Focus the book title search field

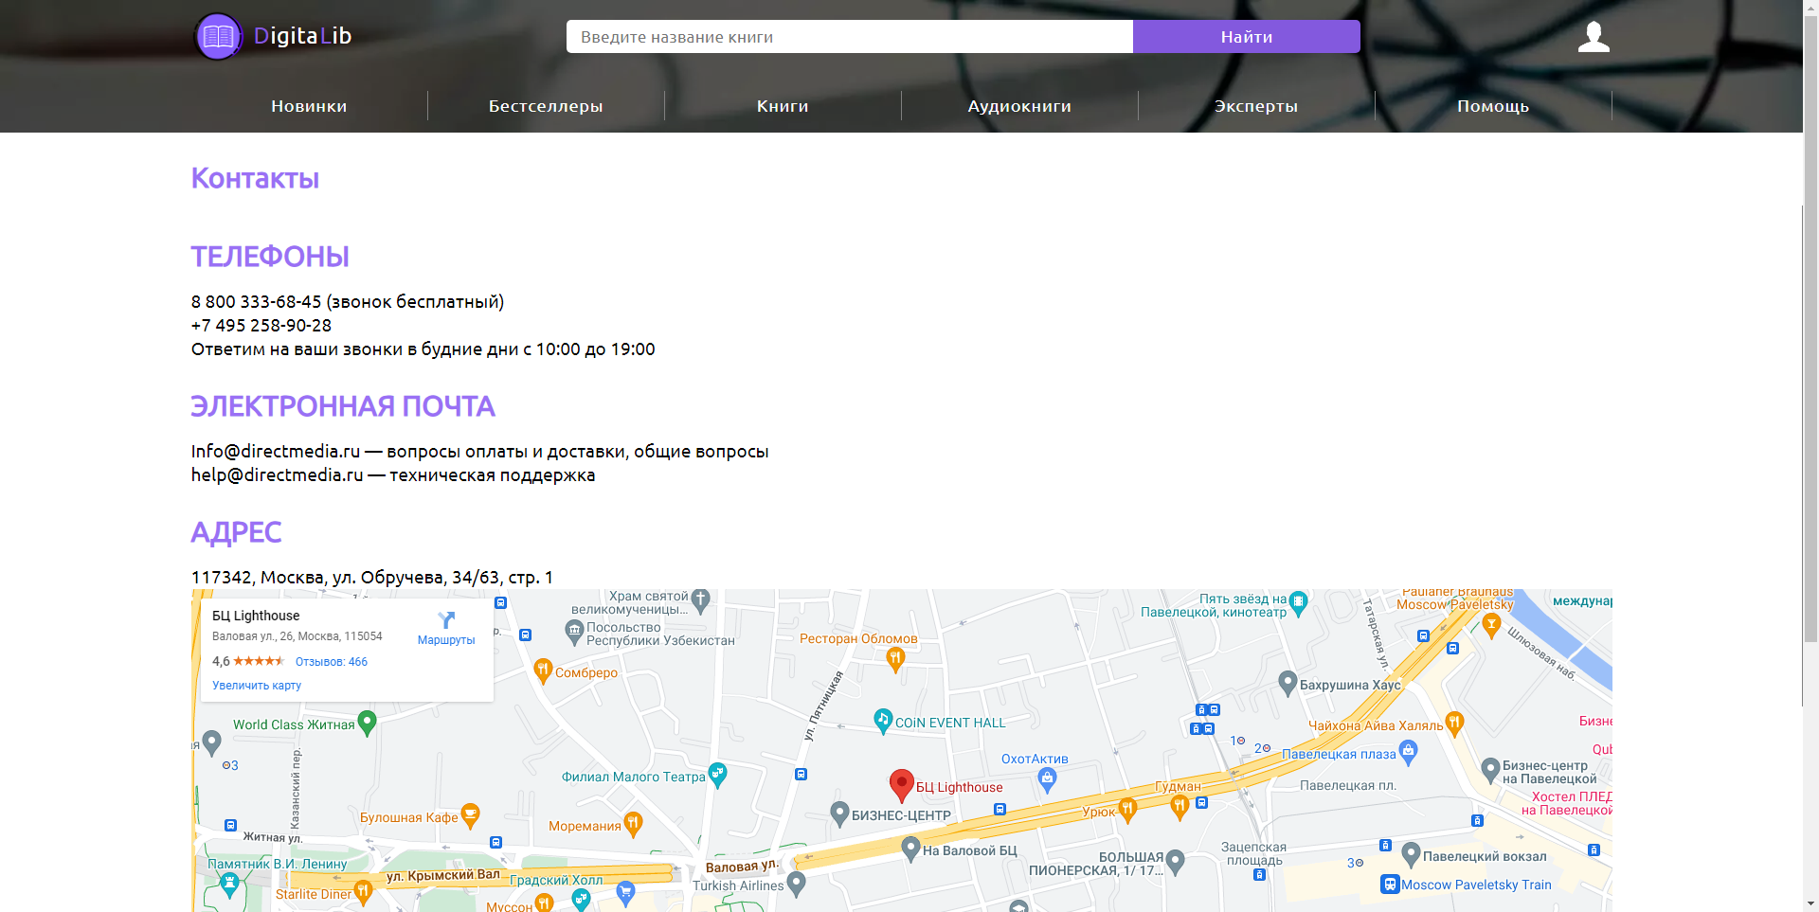coord(850,37)
